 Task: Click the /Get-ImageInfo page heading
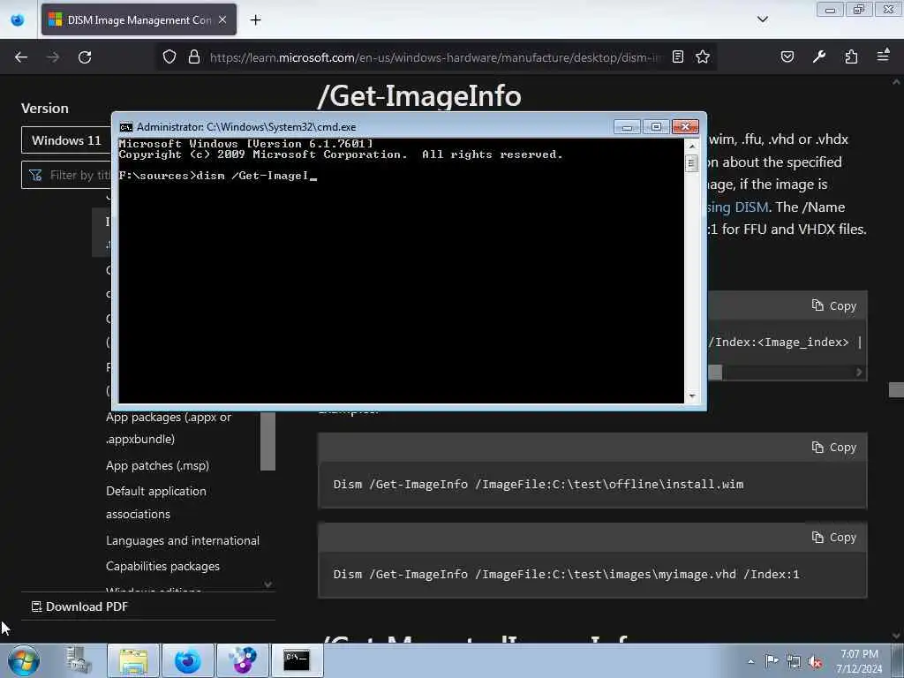click(x=419, y=95)
